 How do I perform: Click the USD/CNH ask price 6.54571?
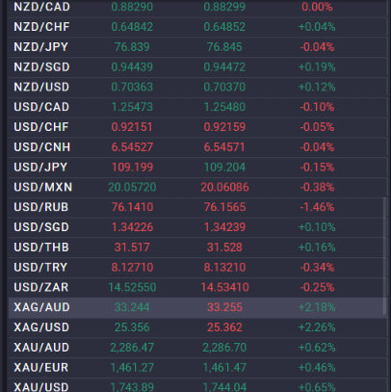tap(224, 147)
